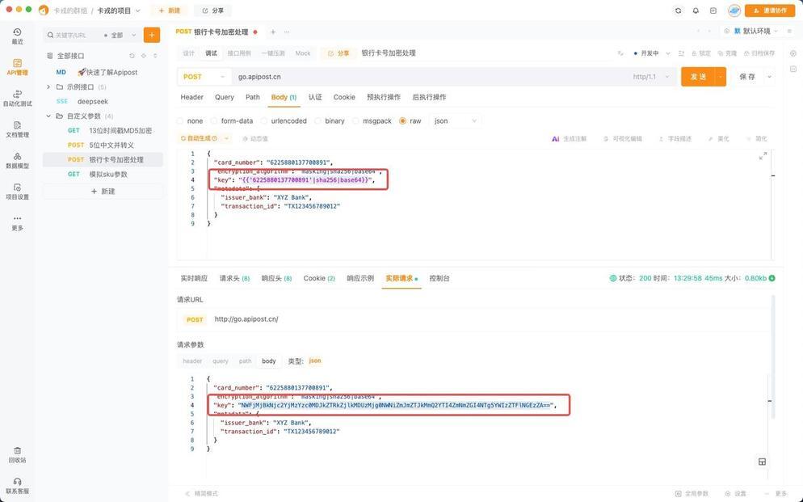The height and width of the screenshot is (502, 803).
Task: Expand the request body editor to fullscreen
Action: pyautogui.click(x=763, y=156)
